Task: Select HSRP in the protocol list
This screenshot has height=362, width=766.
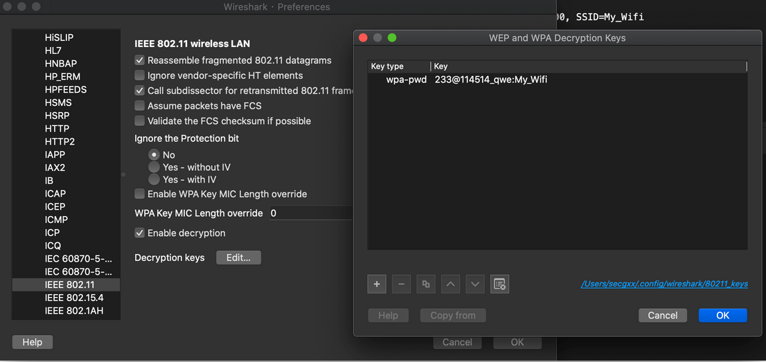Action: (57, 116)
